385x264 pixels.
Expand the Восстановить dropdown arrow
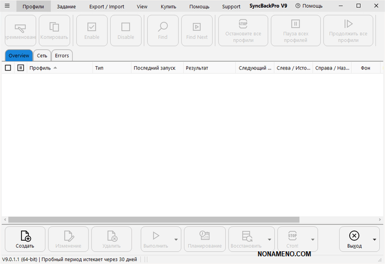coord(270,240)
